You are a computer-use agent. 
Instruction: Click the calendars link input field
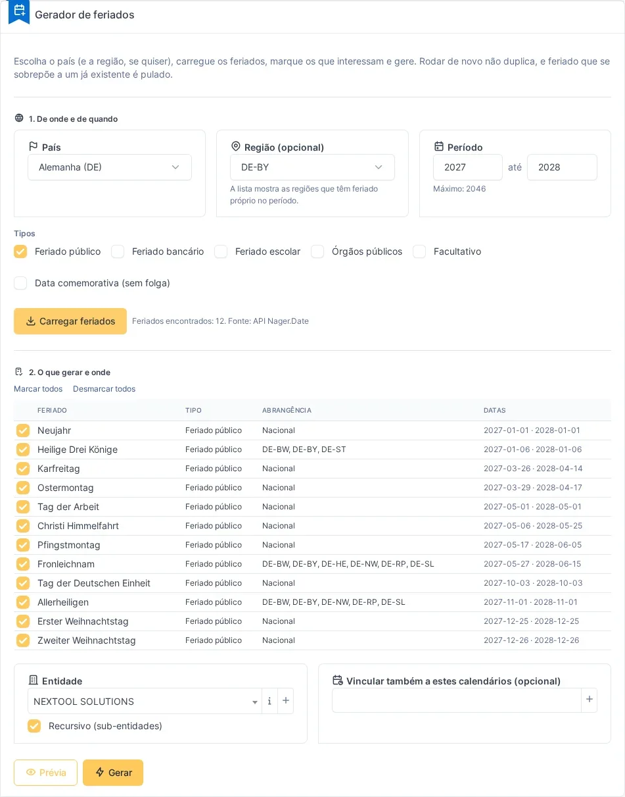click(x=457, y=700)
